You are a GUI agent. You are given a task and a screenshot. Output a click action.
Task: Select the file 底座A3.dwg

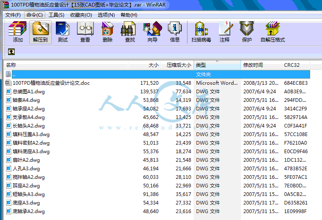coord(26,203)
